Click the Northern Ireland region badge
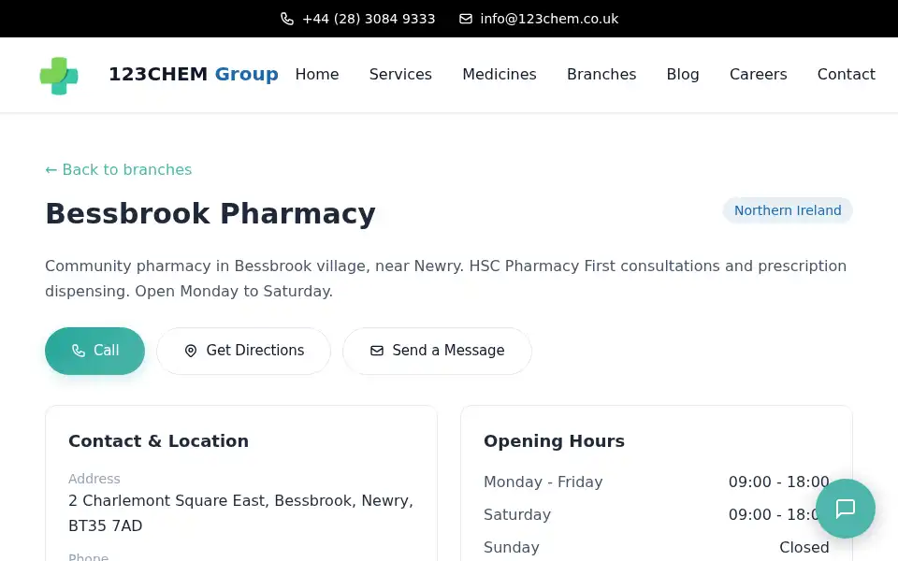The height and width of the screenshot is (561, 898). (x=788, y=210)
